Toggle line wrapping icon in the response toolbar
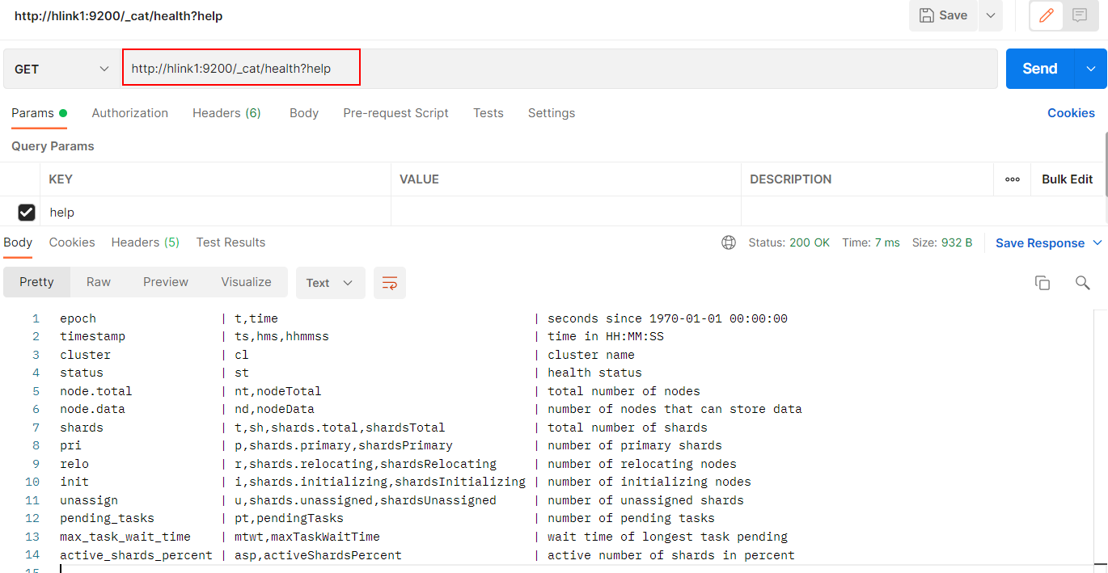The image size is (1108, 573). tap(389, 283)
